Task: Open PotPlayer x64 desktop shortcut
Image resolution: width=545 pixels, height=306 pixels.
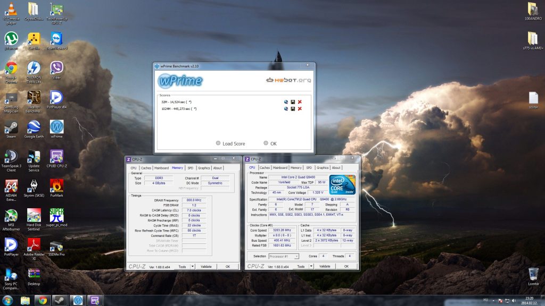Action: click(x=56, y=100)
